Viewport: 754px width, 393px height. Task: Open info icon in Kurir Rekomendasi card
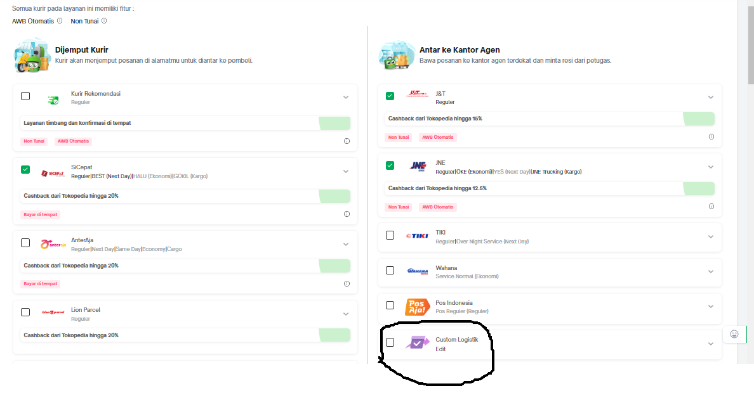[x=347, y=141]
